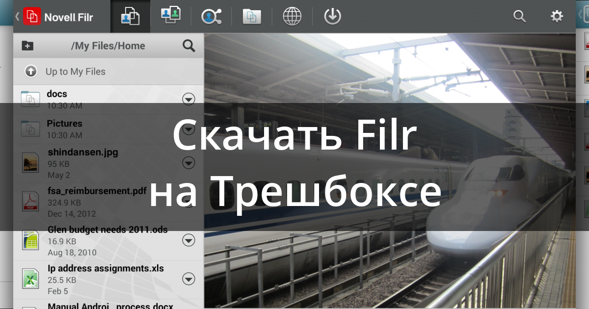Expand the options arrow for Pictures
Screen dimensions: 589x309
(188, 129)
